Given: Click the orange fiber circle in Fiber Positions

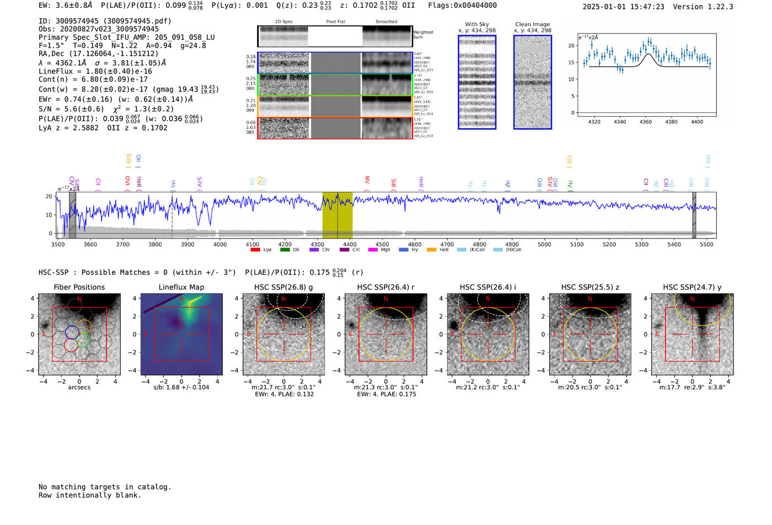Looking at the screenshot, I should (84, 326).
